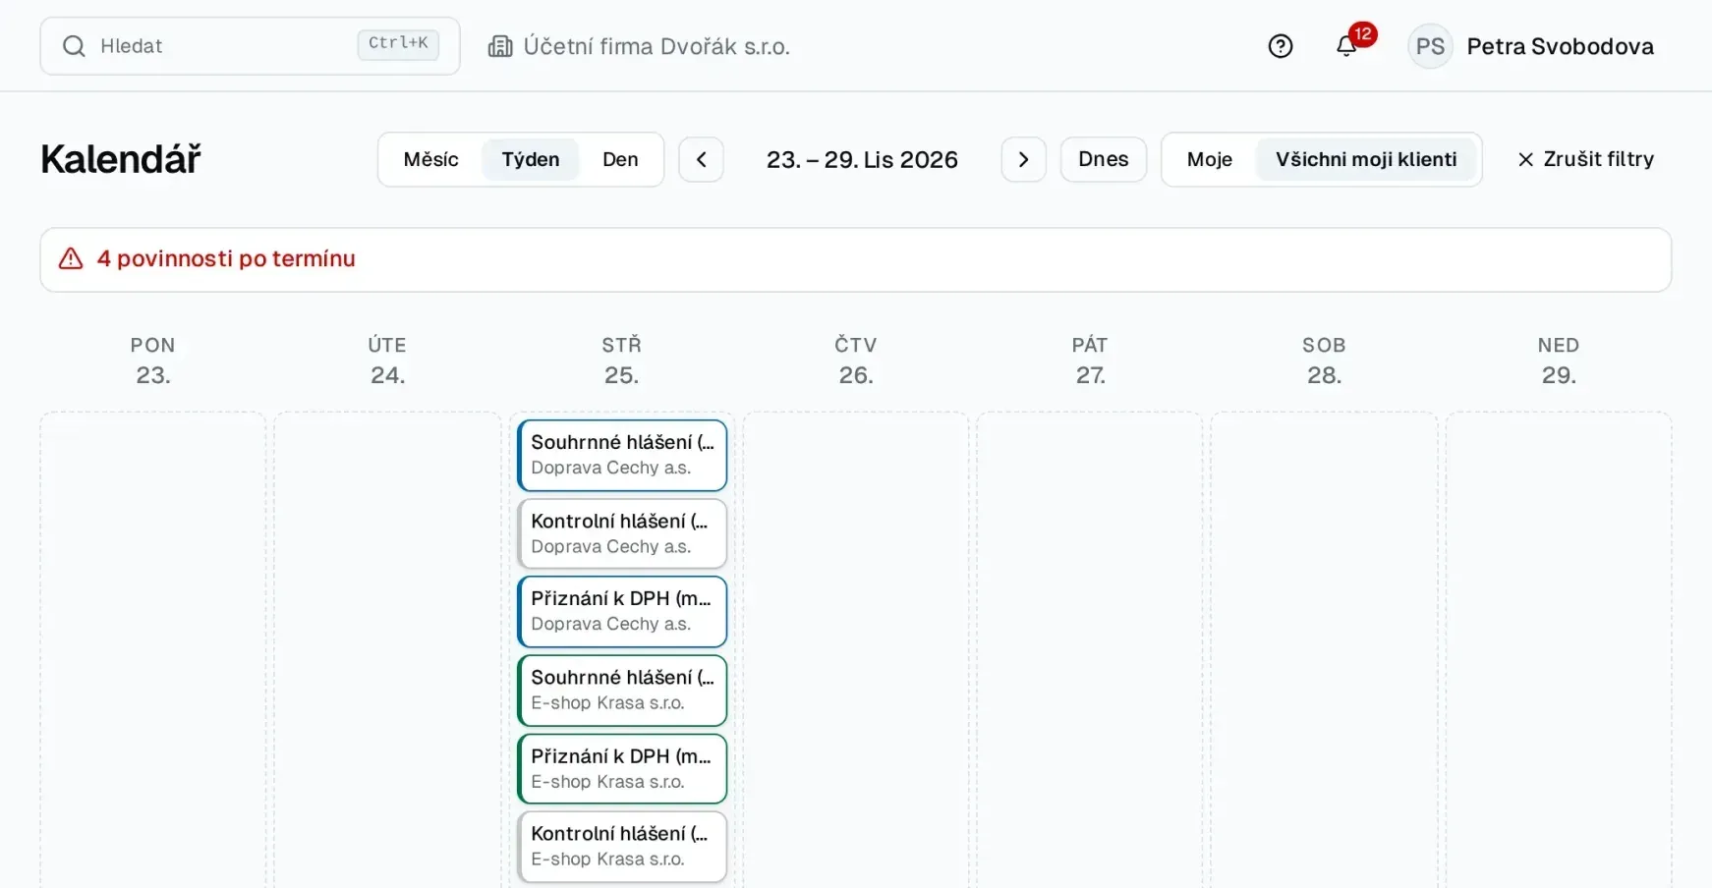Click the Kalendář page heading
Image resolution: width=1712 pixels, height=888 pixels.
click(121, 159)
